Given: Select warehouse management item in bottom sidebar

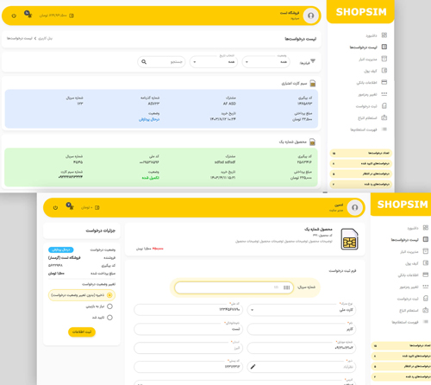Looking at the screenshot, I should [x=414, y=251].
